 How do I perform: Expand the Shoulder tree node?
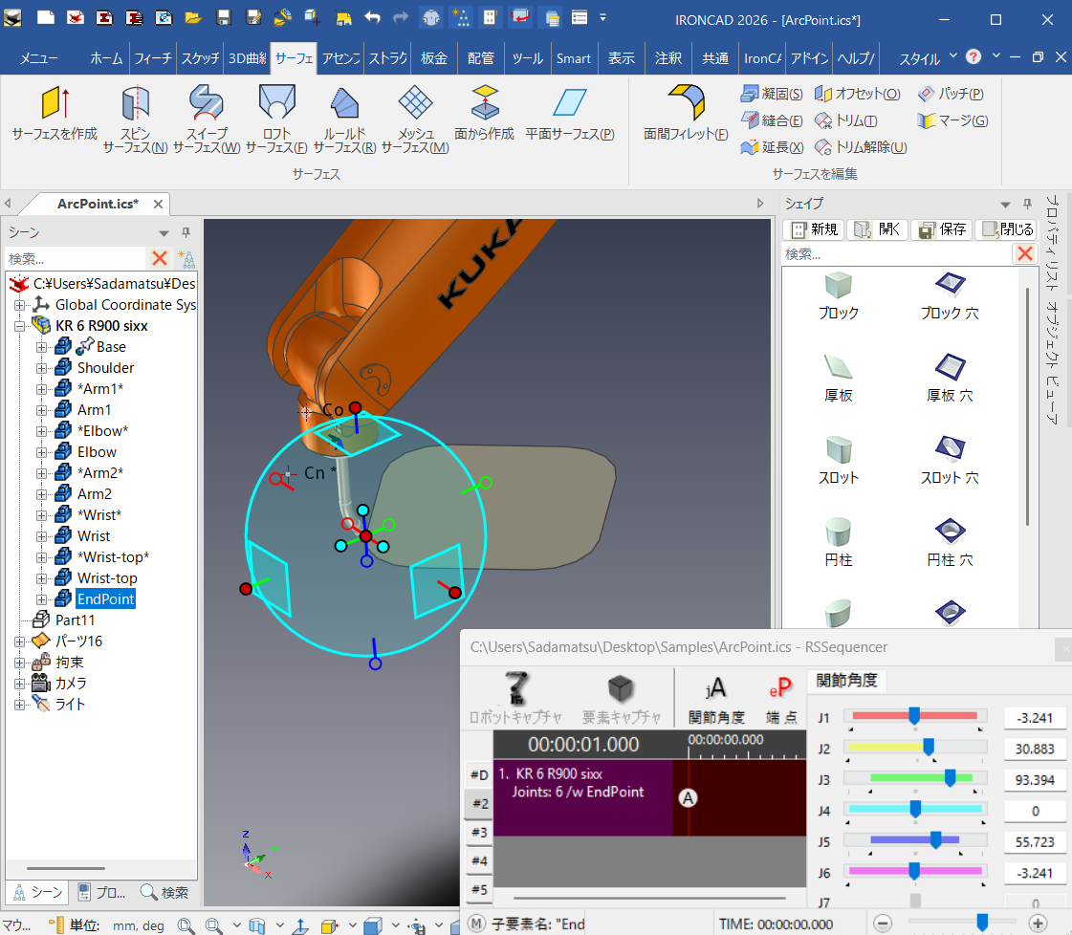pyautogui.click(x=42, y=368)
